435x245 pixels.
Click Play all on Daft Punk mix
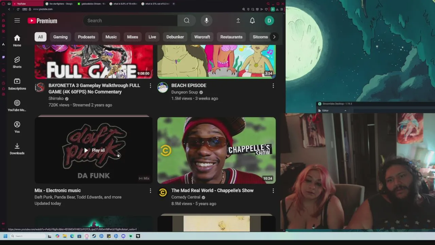pos(94,150)
